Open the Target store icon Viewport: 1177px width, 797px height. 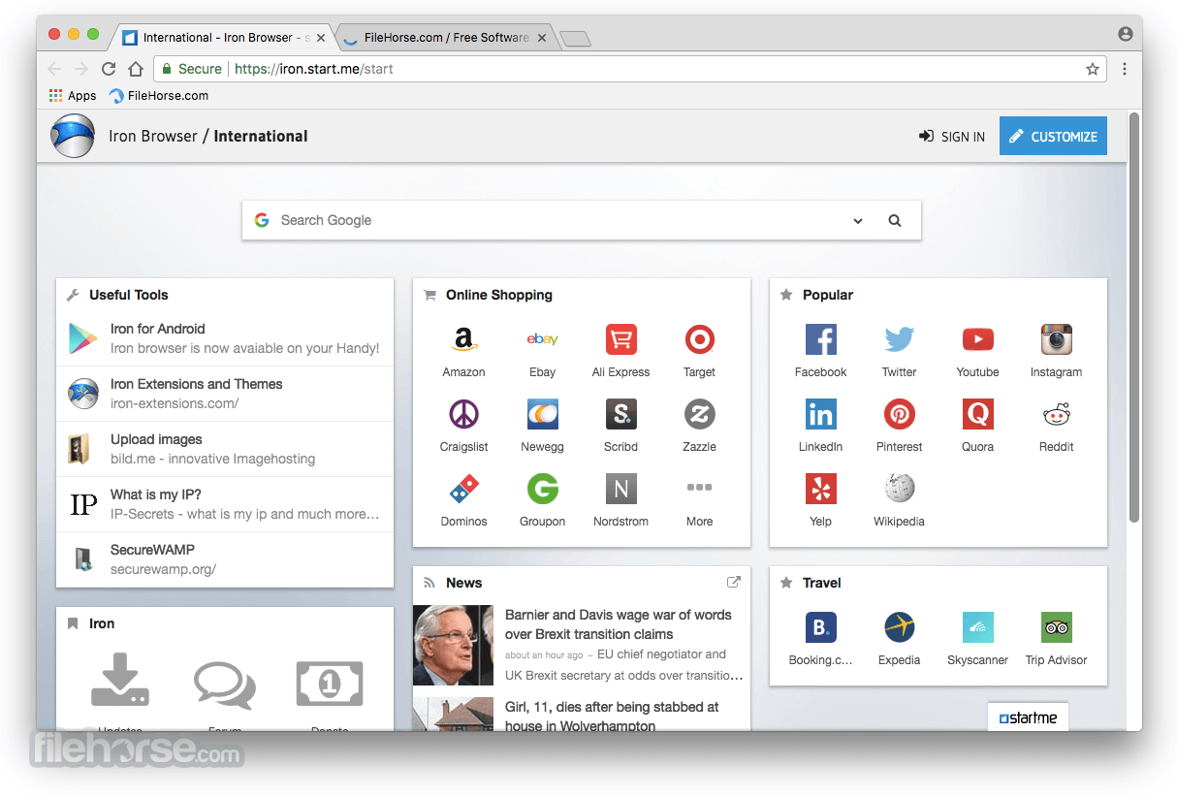coord(699,339)
